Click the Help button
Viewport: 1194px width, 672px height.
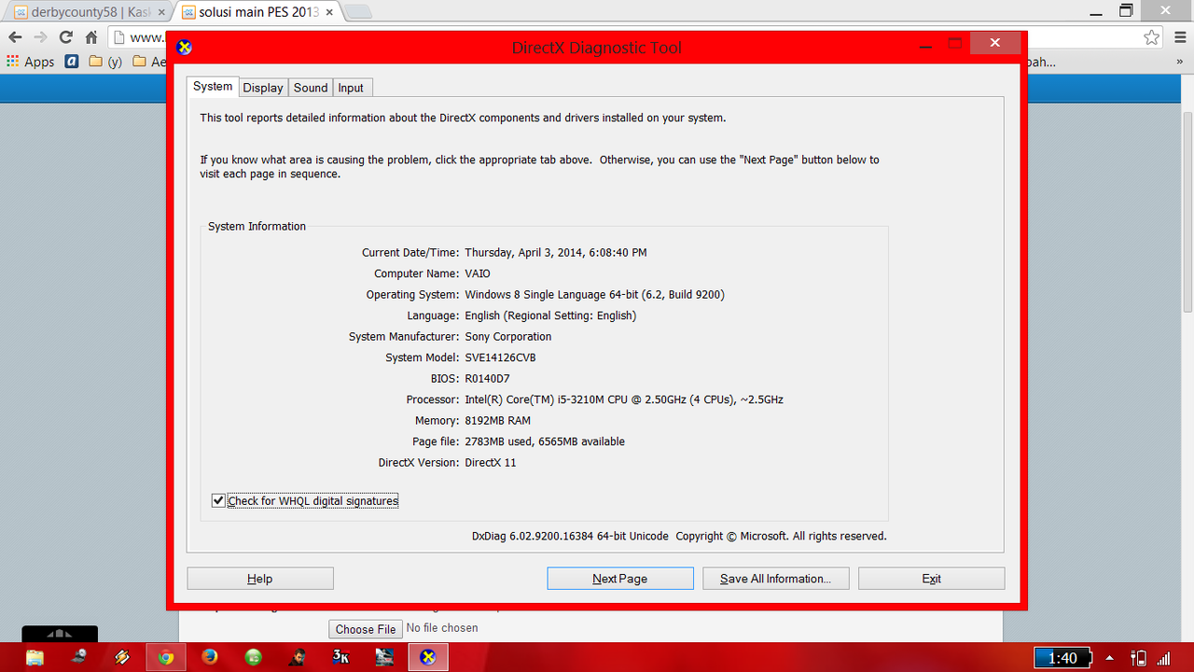click(x=260, y=579)
